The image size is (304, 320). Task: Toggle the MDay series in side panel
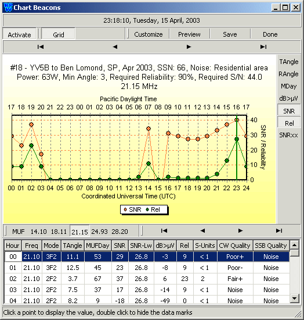click(289, 86)
